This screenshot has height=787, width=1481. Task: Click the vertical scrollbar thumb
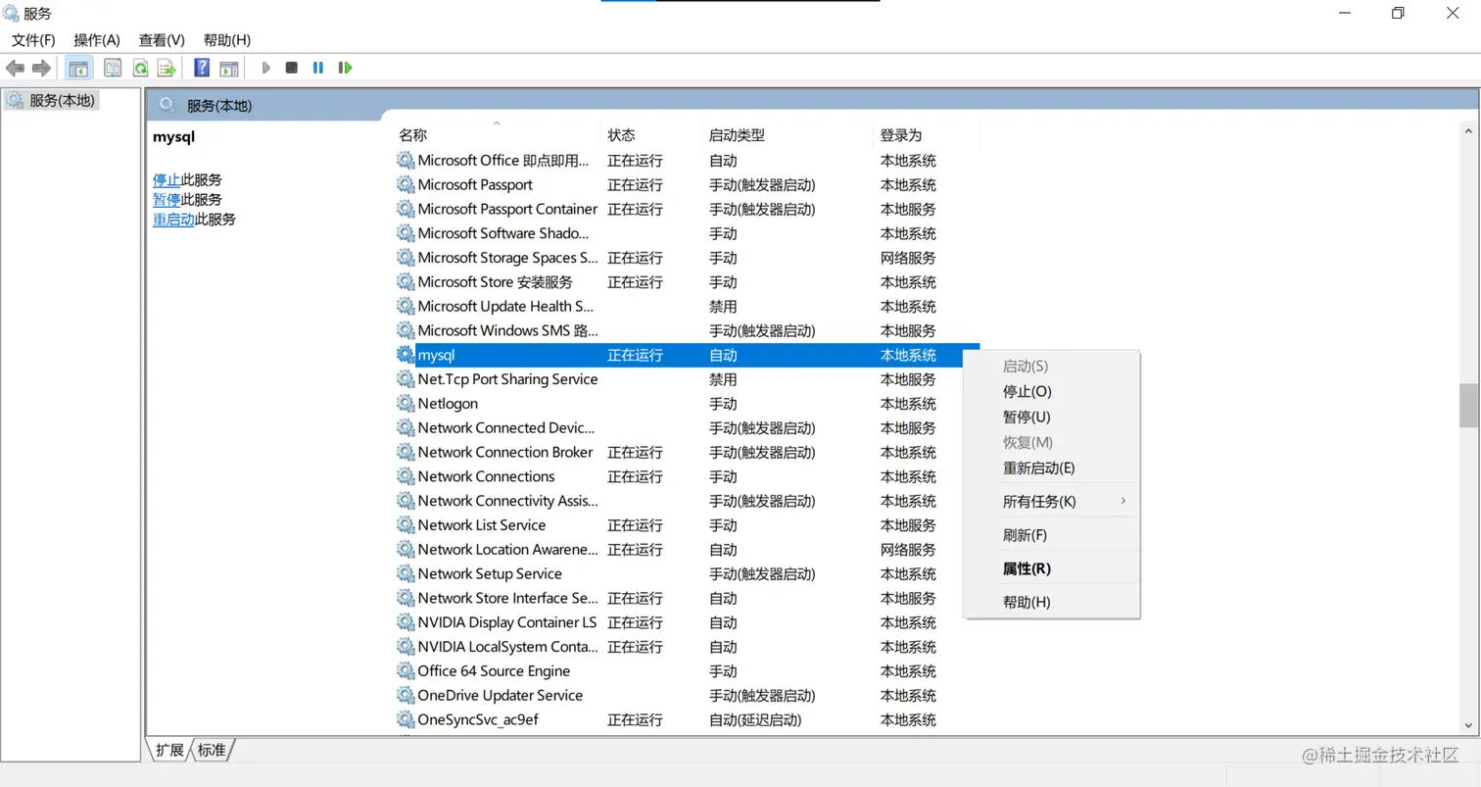tap(1468, 405)
